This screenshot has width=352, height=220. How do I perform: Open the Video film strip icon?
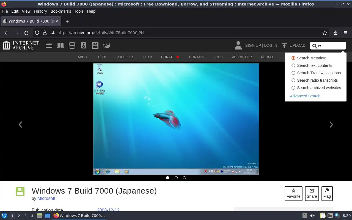pos(72,45)
